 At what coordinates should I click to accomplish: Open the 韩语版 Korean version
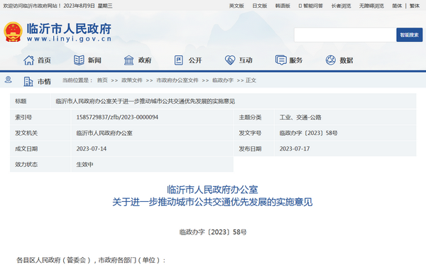[x=283, y=6]
